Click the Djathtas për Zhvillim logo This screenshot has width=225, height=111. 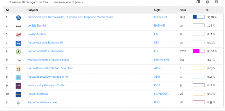18,86
